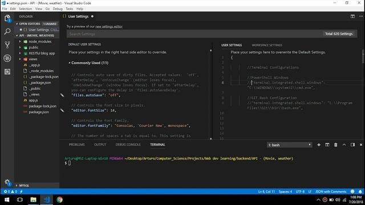Open the feedback smiley in status bar

[x=352, y=191]
